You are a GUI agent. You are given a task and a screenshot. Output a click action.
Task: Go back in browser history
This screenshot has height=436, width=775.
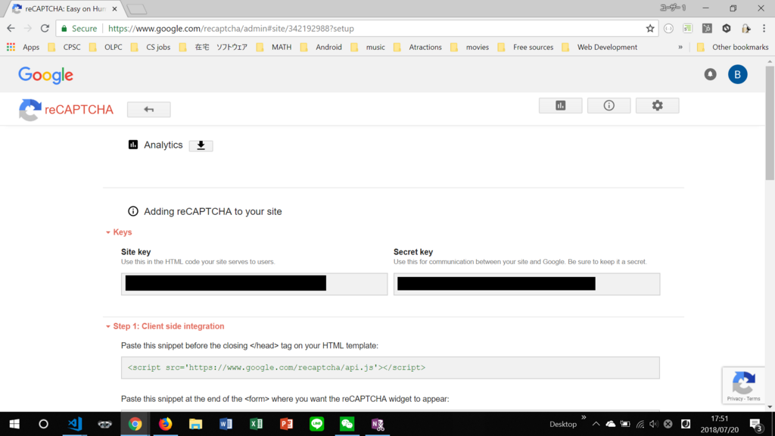[x=11, y=28]
